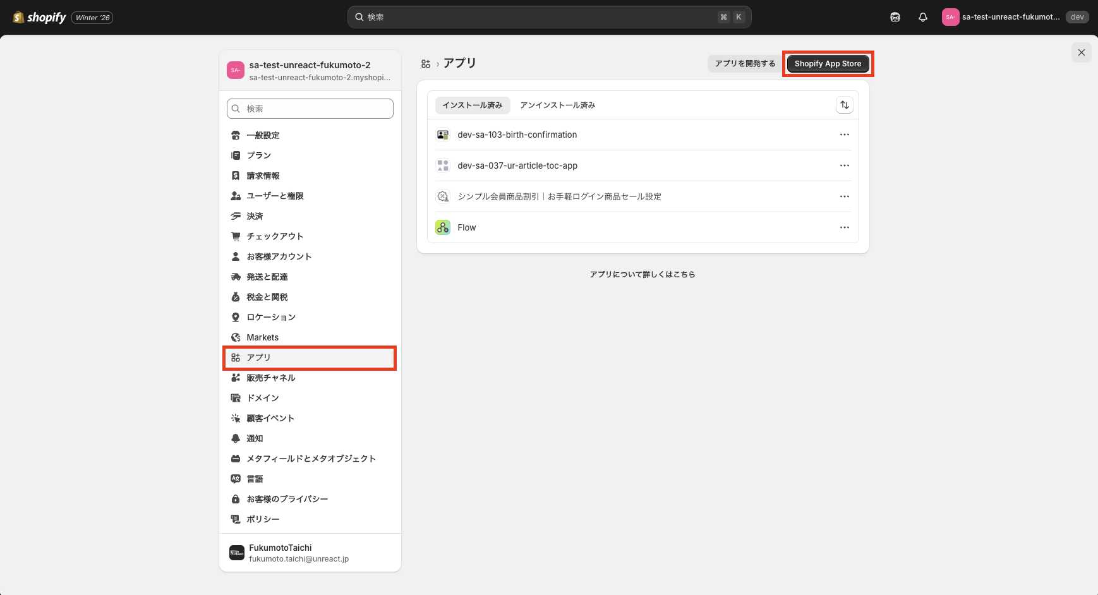
Task: Close the settings panel with X button
Action: coord(1081,52)
